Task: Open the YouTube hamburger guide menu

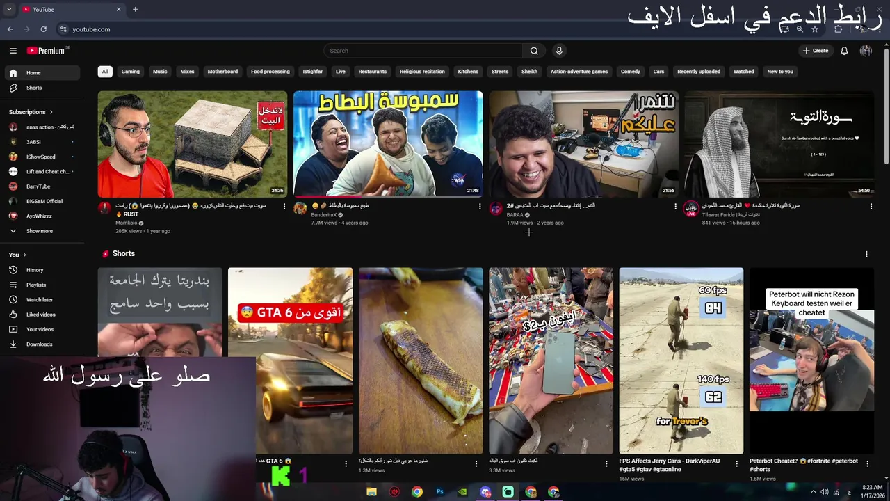Action: pyautogui.click(x=13, y=51)
